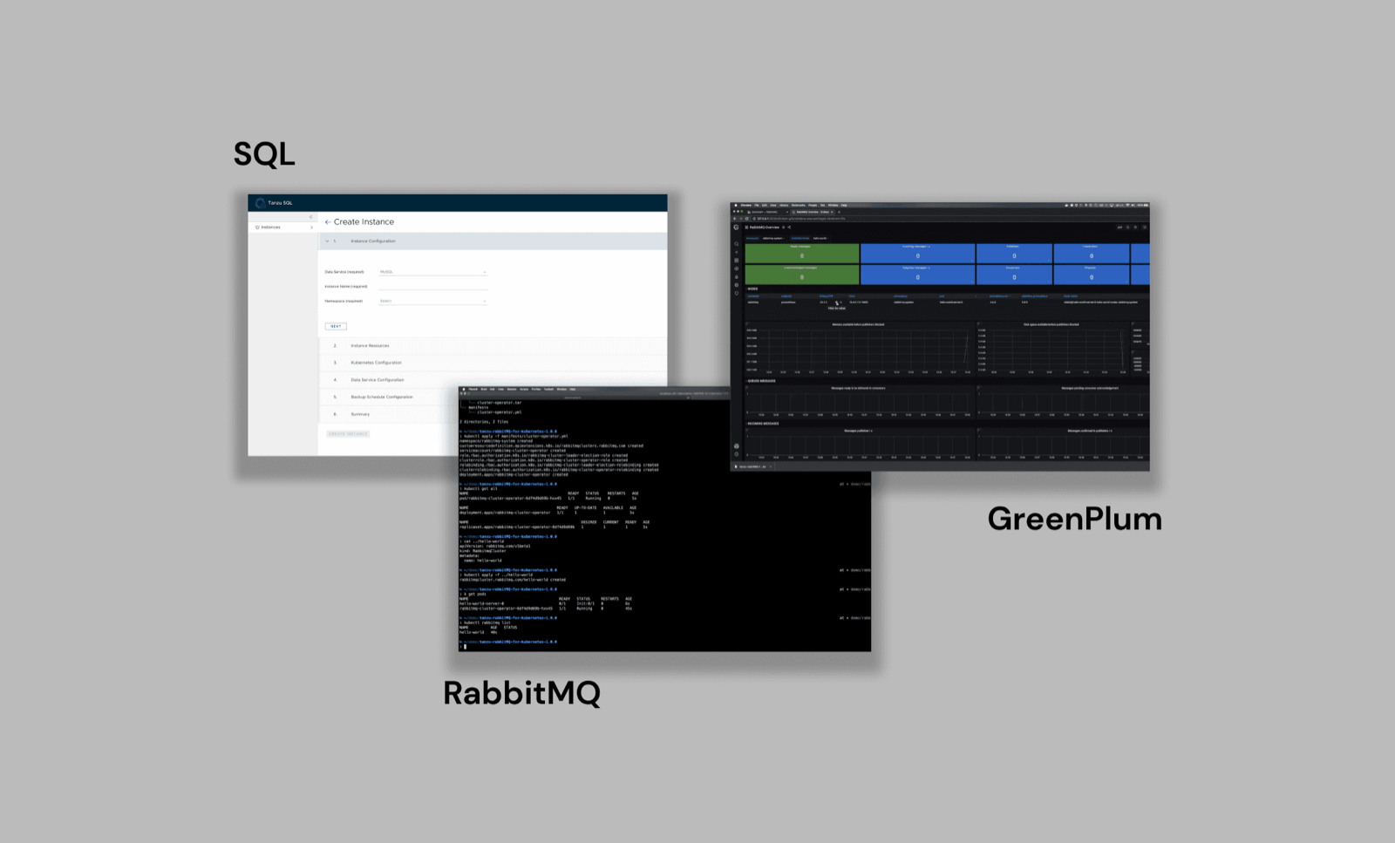This screenshot has width=1395, height=843.
Task: Click the Consumers stat panel
Action: 1014,275
